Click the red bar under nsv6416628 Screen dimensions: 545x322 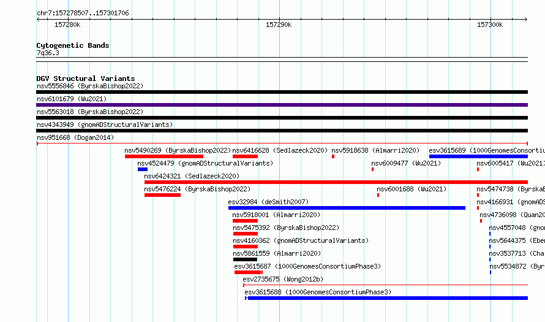(x=245, y=156)
